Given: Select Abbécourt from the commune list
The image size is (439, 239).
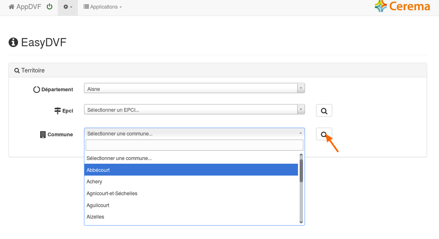Looking at the screenshot, I should point(191,170).
